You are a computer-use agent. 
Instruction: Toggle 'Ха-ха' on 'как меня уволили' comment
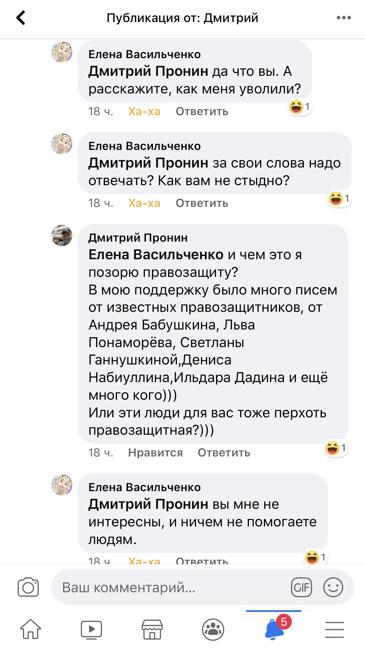[x=144, y=111]
